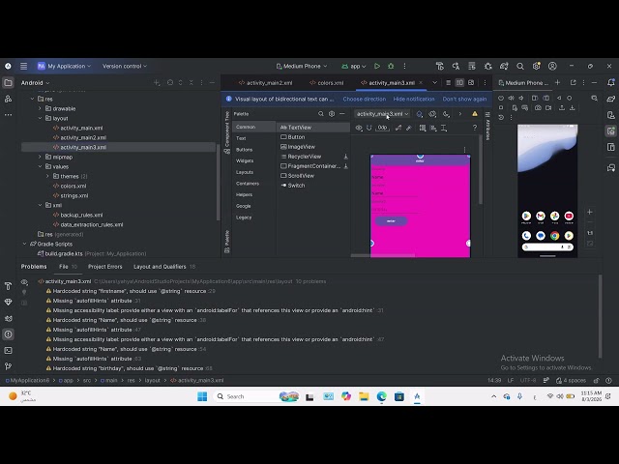Switch to colors.xml editor tab
619x464 pixels.
[327, 83]
